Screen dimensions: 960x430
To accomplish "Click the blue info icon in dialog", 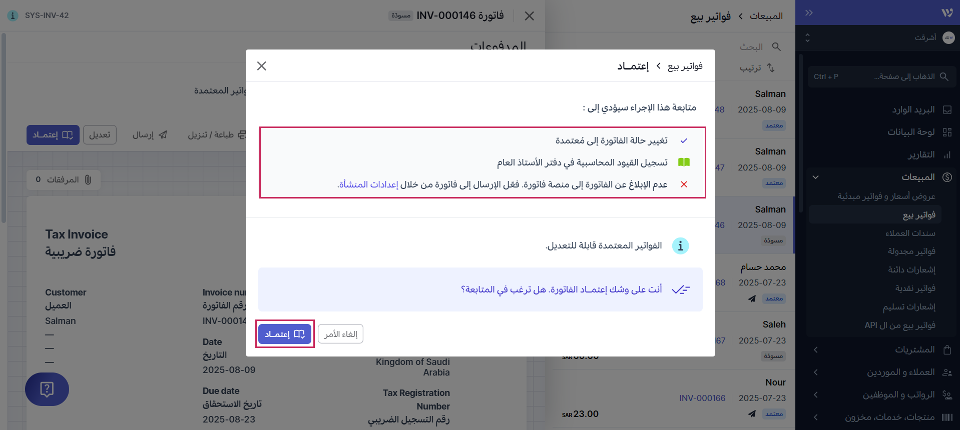I will (680, 246).
